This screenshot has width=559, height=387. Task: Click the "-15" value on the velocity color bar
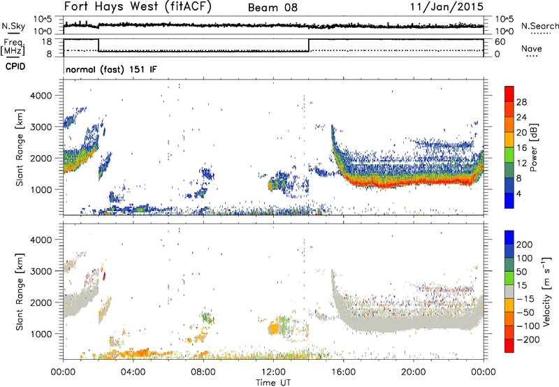point(525,299)
